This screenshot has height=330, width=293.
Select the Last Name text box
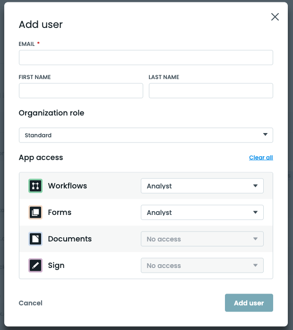[211, 91]
